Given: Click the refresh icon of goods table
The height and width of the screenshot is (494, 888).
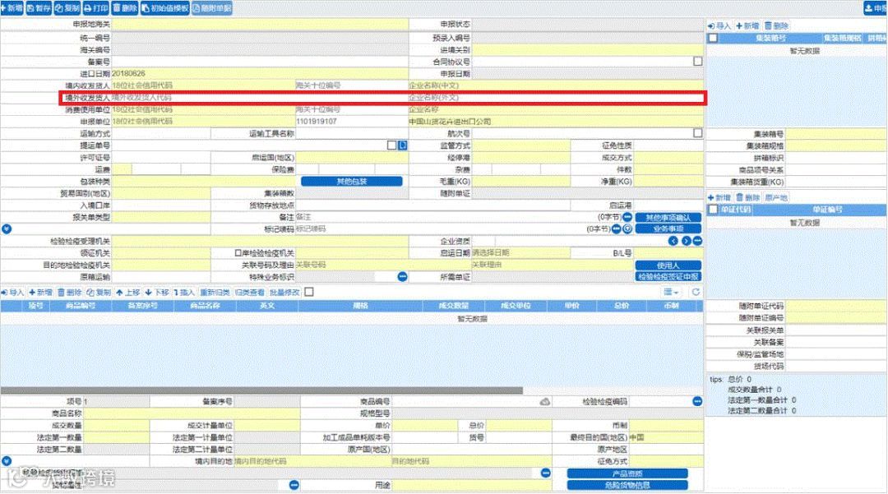Looking at the screenshot, I should [696, 292].
